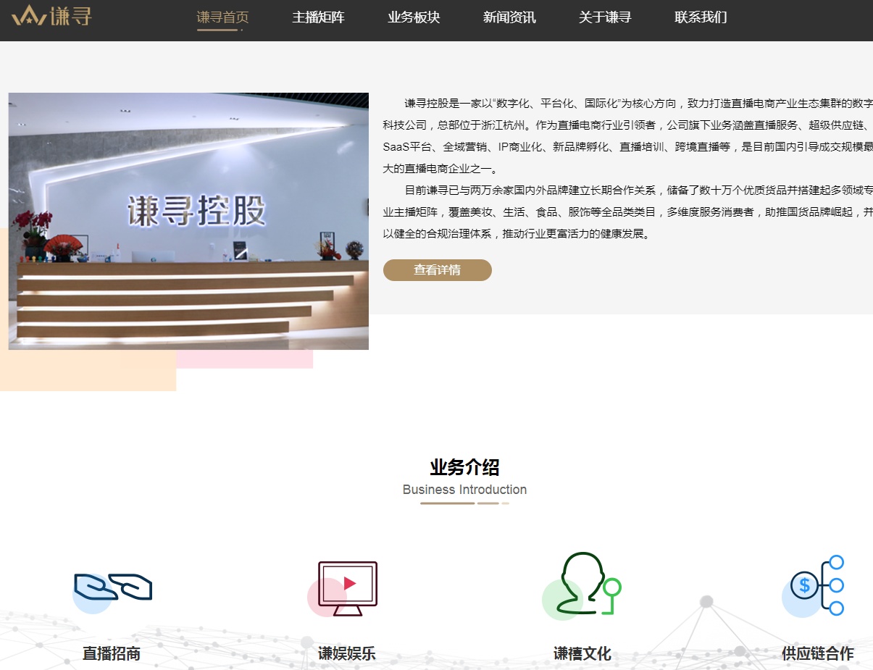873x670 pixels.
Task: Open the 谦娱娱乐 business title
Action: (x=347, y=654)
